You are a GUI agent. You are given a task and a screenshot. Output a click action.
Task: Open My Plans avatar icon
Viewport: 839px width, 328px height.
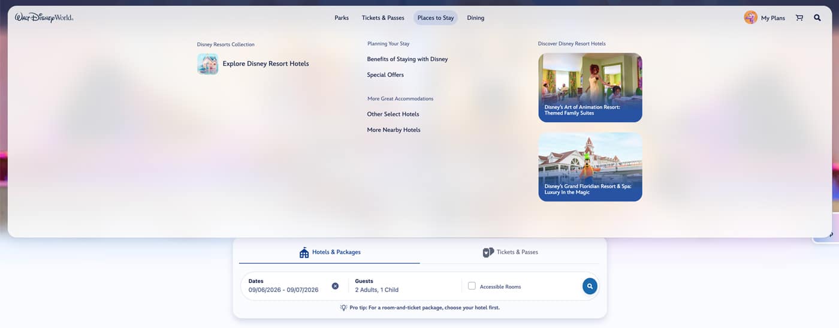coord(750,17)
